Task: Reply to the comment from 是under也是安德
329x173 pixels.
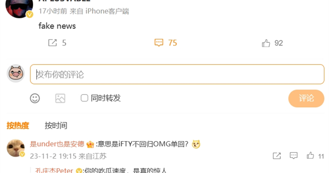Action: click(x=294, y=156)
